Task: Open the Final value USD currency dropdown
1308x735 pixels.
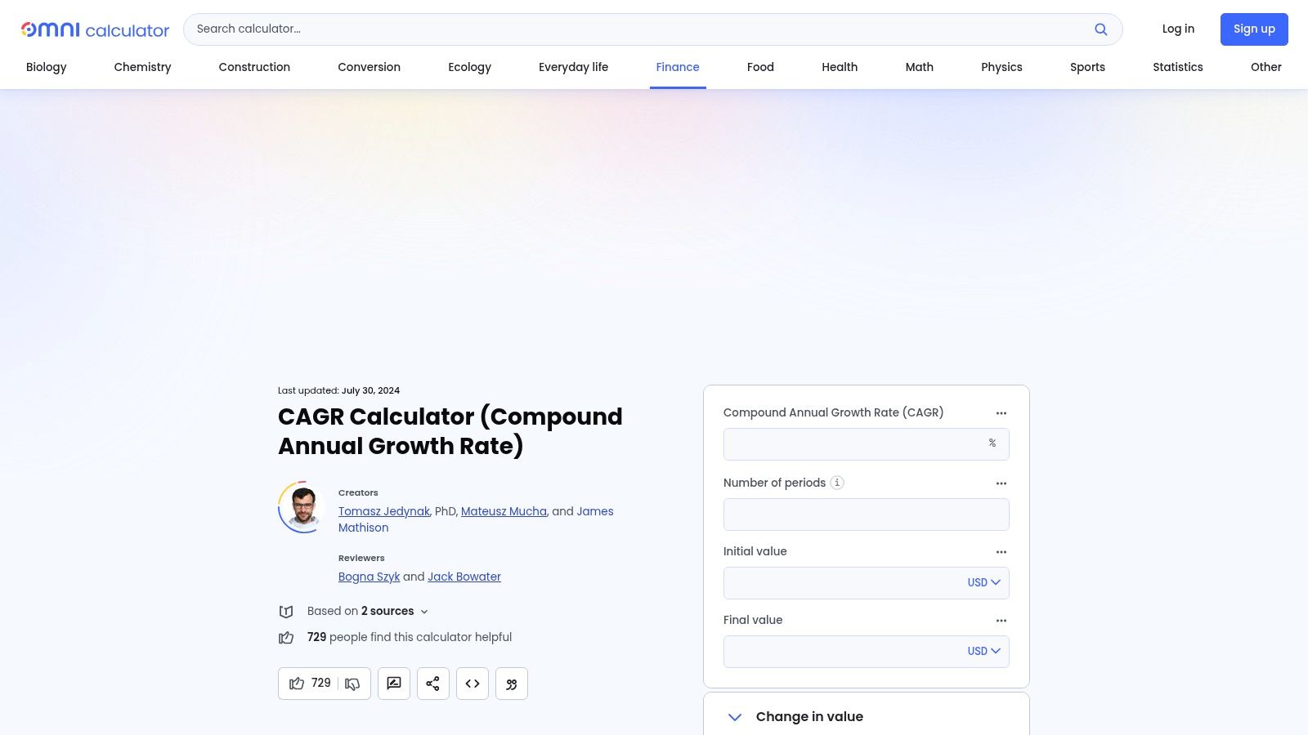Action: (983, 651)
